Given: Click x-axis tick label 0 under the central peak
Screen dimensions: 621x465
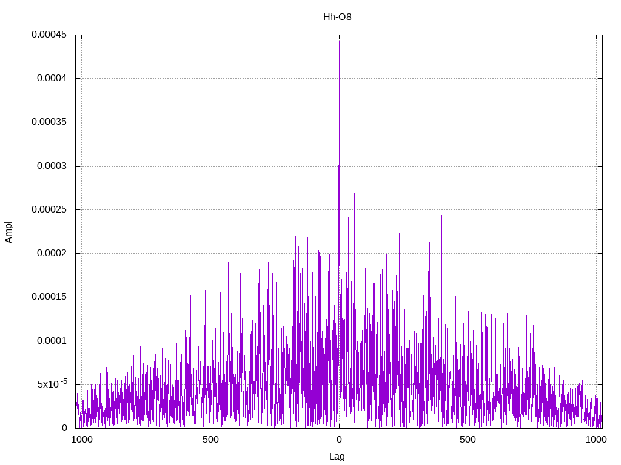Looking at the screenshot, I should [339, 440].
